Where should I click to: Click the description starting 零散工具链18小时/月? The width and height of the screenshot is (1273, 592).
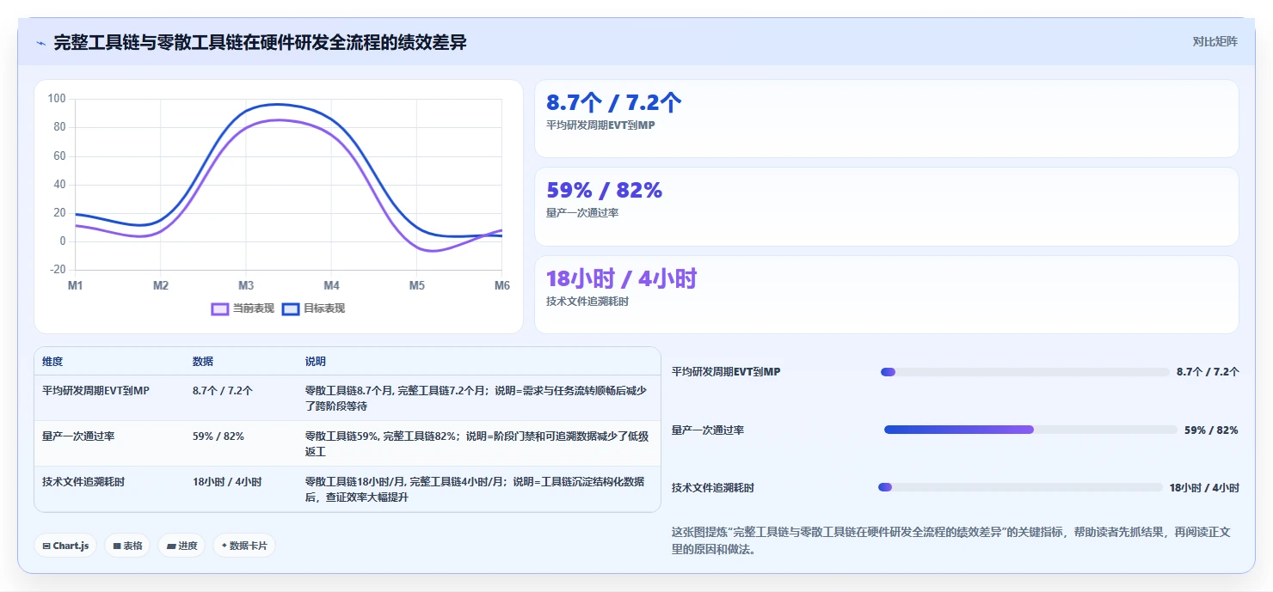[475, 490]
